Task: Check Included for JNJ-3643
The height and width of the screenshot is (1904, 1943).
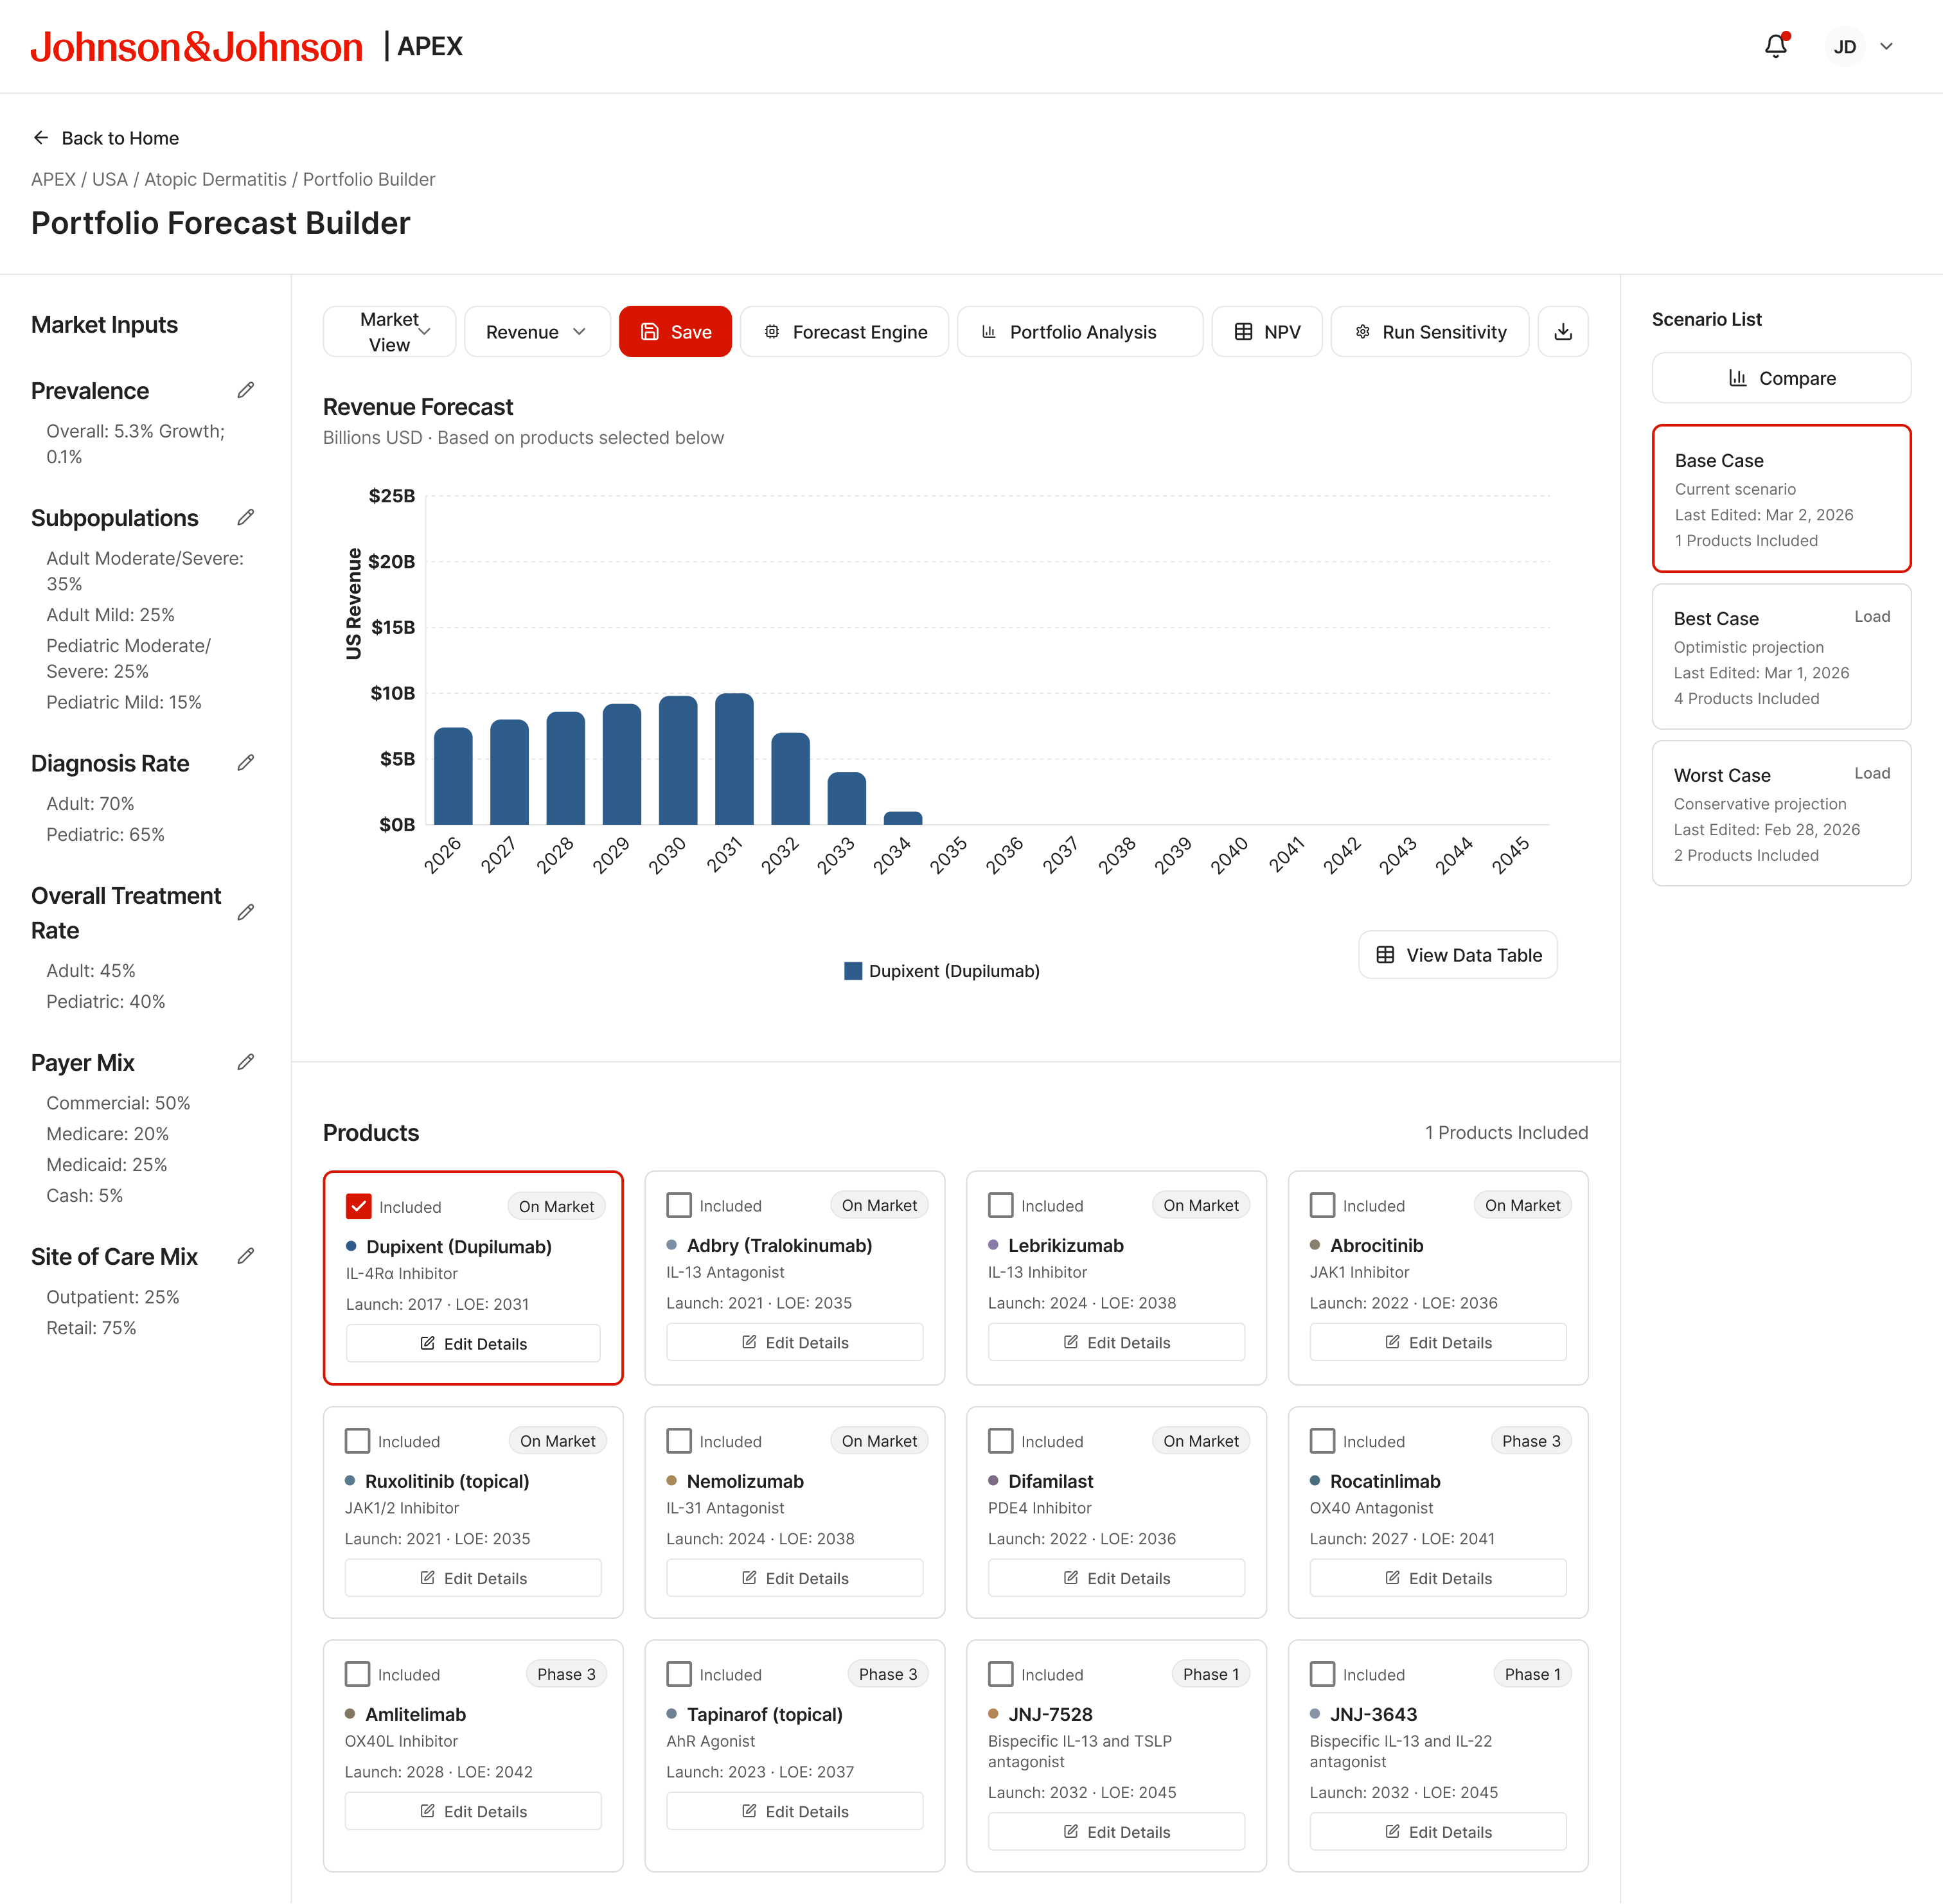Action: pyautogui.click(x=1322, y=1674)
